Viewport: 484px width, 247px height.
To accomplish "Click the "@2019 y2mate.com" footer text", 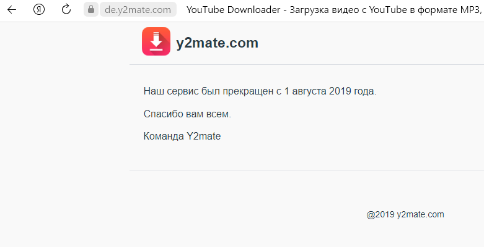I will pyautogui.click(x=405, y=214).
